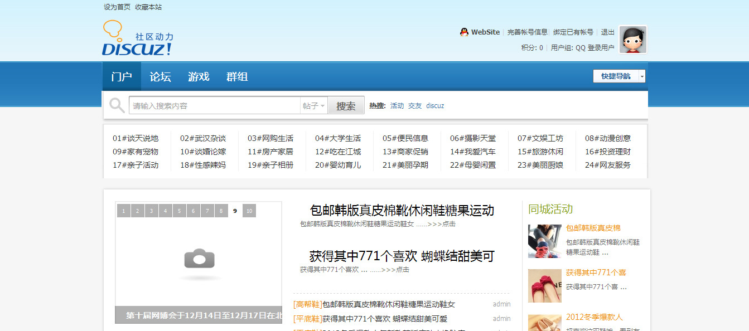This screenshot has height=331, width=749.
Task: Focus the 请输入搜索内容 search field
Action: 215,106
